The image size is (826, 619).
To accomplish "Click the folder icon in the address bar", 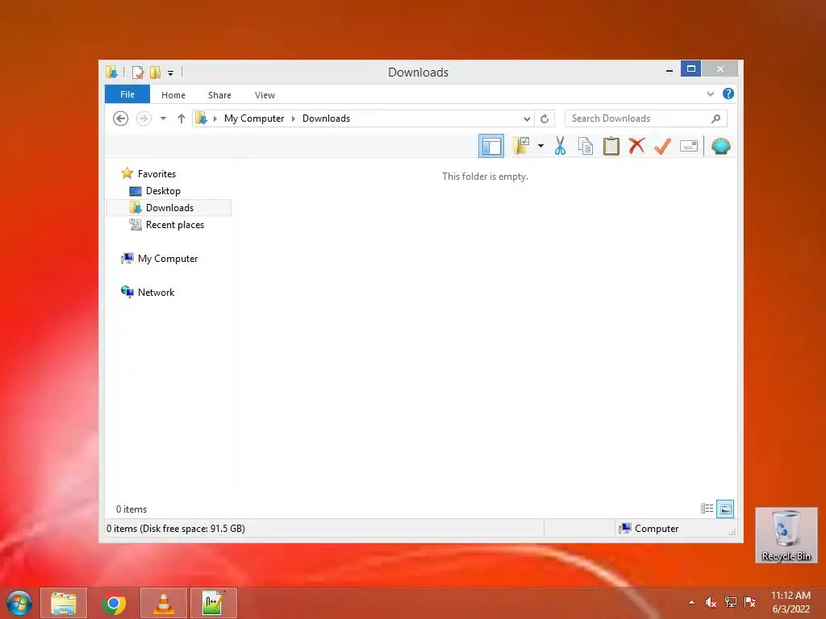I will pyautogui.click(x=201, y=118).
